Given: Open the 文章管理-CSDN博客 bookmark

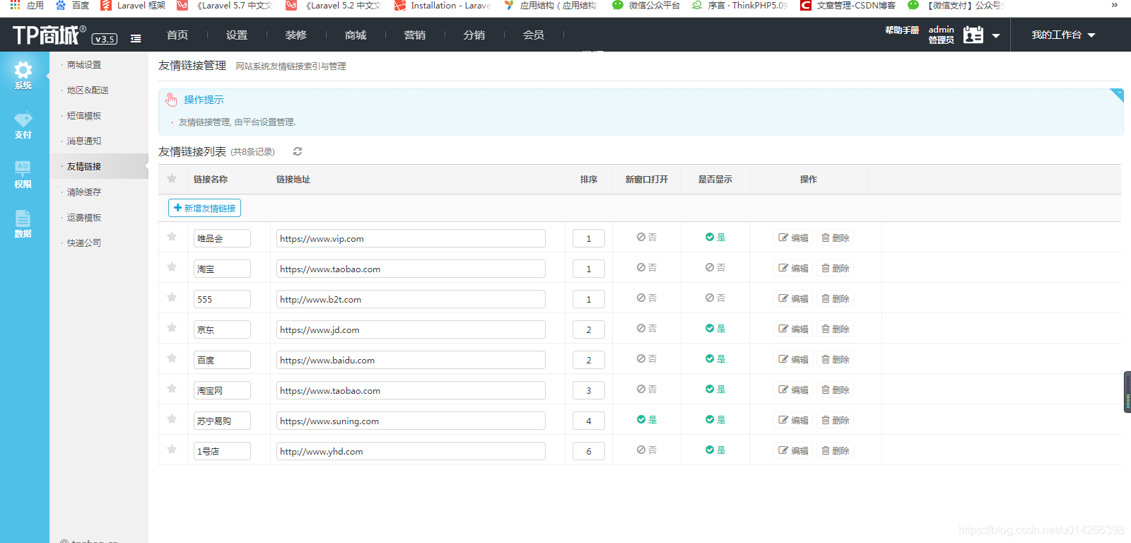Looking at the screenshot, I should pos(848,5).
